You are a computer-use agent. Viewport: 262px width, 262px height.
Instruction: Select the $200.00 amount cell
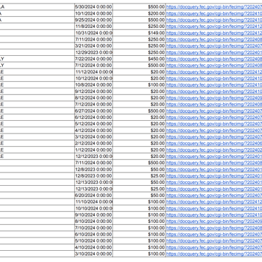(139, 13)
